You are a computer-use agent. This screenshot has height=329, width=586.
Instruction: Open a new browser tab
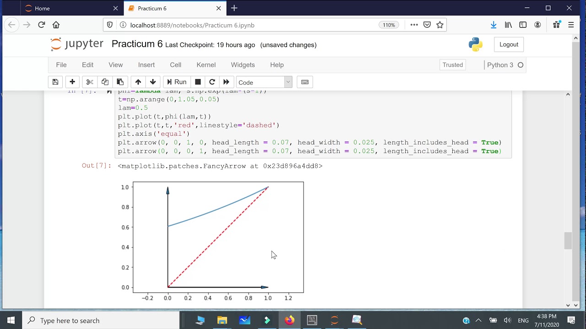coord(234,8)
